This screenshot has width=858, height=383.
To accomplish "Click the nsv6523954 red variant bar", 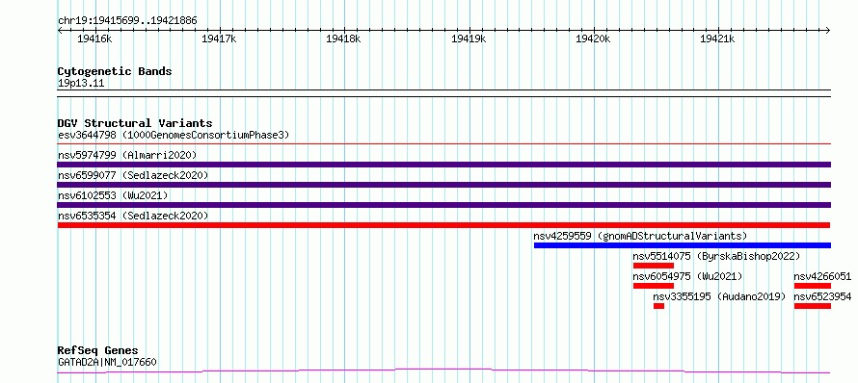I will coord(813,306).
